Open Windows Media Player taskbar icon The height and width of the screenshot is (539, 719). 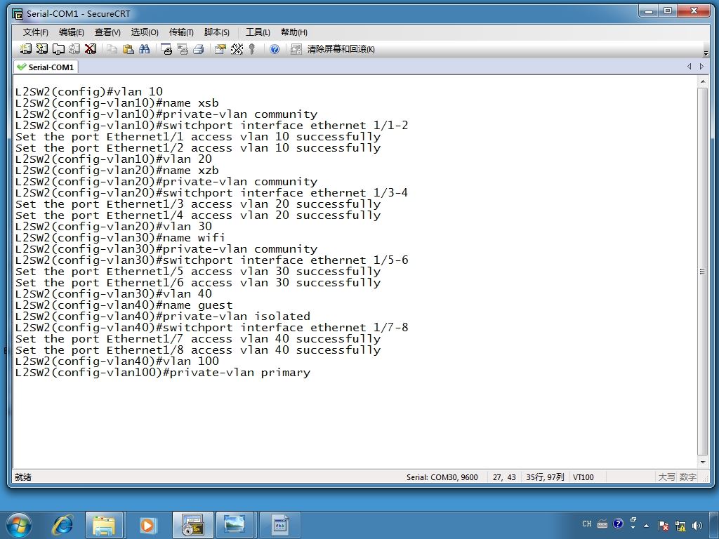click(x=147, y=525)
